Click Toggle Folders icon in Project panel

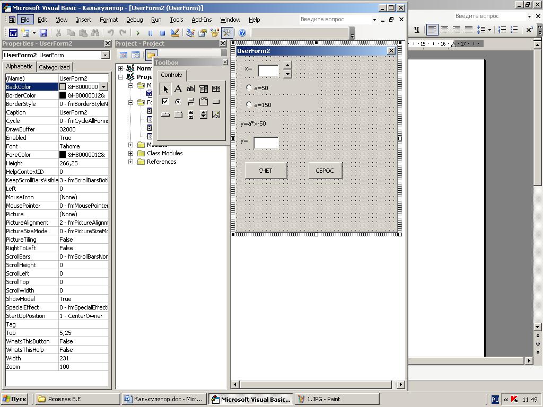(x=151, y=55)
